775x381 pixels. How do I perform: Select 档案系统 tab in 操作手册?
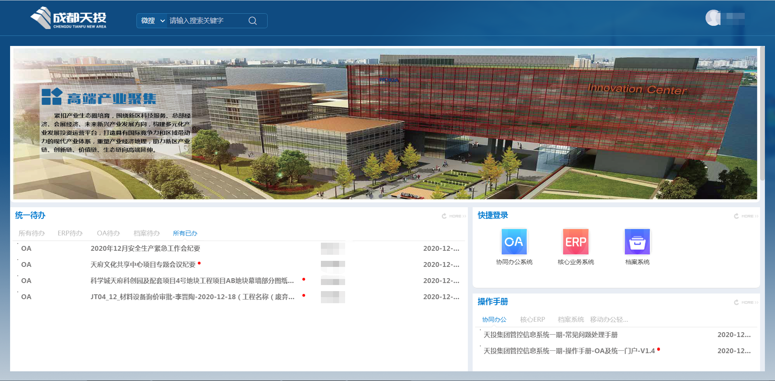pos(571,319)
